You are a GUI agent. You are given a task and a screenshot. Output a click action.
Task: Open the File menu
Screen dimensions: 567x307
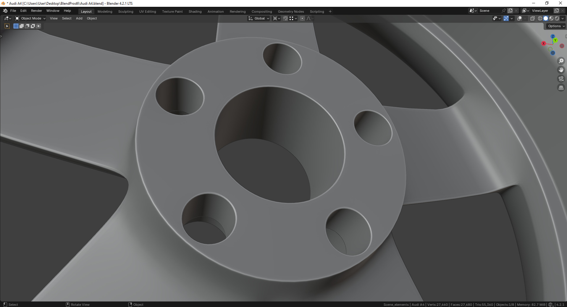[13, 11]
